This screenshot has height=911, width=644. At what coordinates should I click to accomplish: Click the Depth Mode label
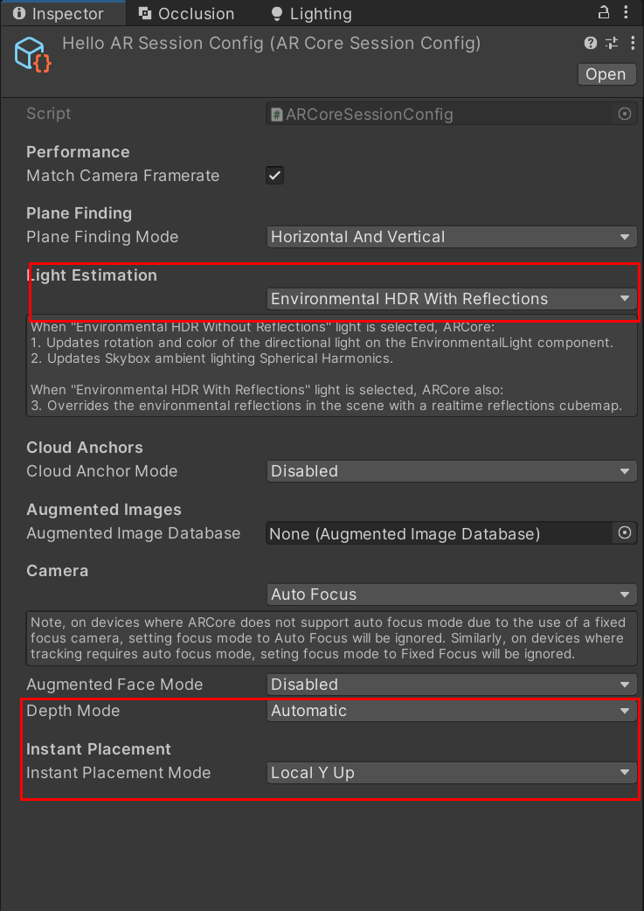(73, 711)
